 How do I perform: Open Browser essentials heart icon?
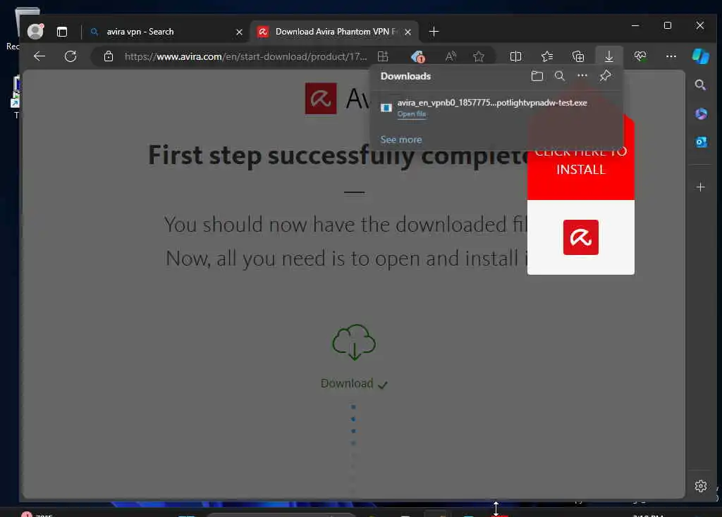[x=640, y=56]
